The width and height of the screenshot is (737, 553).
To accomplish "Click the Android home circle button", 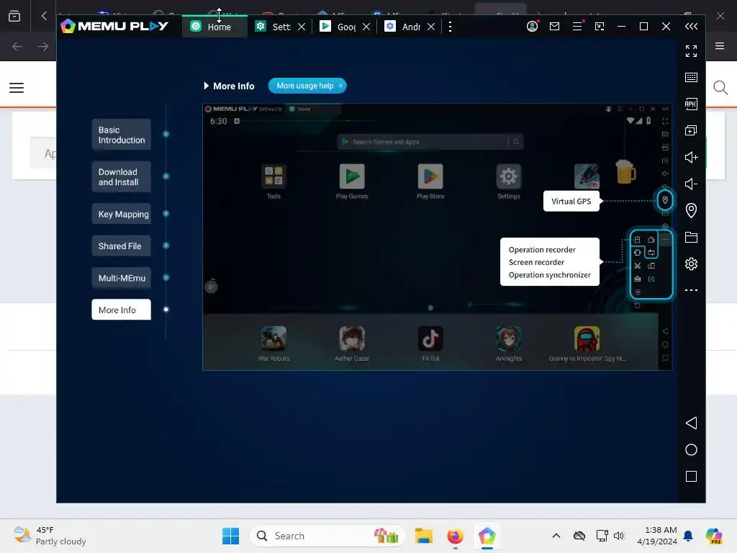I will (691, 449).
